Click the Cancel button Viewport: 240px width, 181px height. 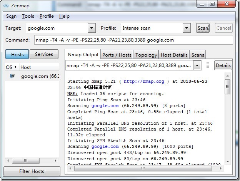point(223,28)
